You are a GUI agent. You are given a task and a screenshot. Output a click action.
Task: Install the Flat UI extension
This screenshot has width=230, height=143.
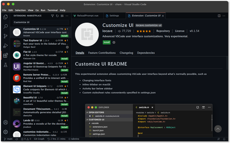[64, 59]
